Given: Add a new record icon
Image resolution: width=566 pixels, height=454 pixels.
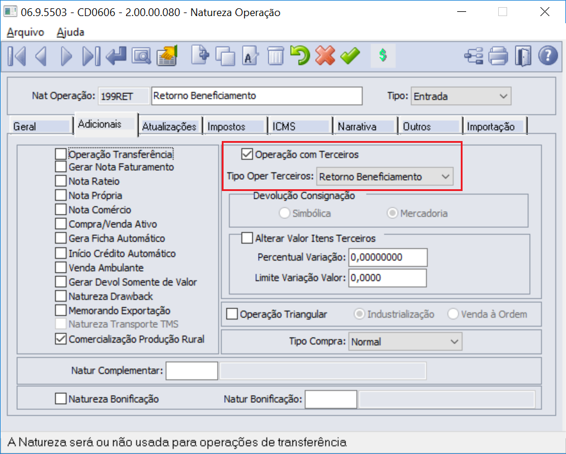Looking at the screenshot, I should (x=200, y=55).
